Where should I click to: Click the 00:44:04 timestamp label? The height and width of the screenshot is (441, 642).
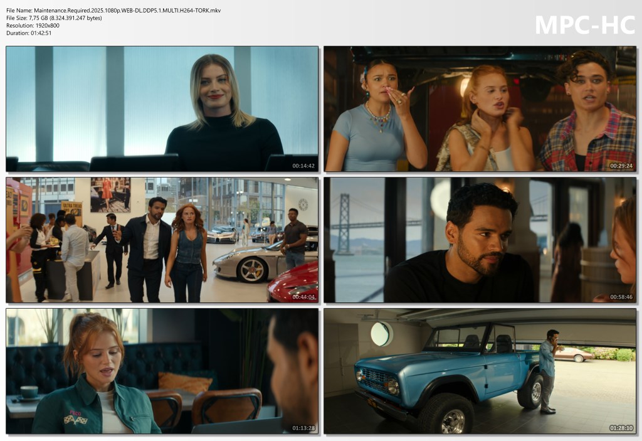tap(303, 297)
